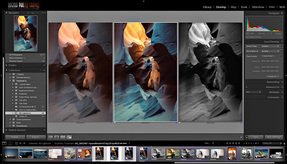Screen dimensions: 287x164
Task: Add a new collection with plus icon
Action: (44, 70)
